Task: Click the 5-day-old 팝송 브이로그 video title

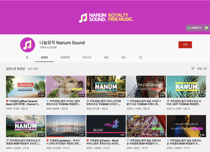Action: point(144,103)
